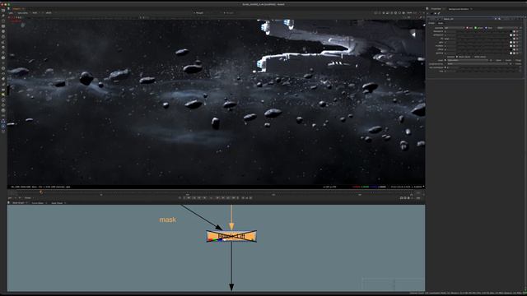This screenshot has height=296, width=527.
Task: Open the (un)premult by dropdown
Action: pyautogui.click(x=478, y=64)
